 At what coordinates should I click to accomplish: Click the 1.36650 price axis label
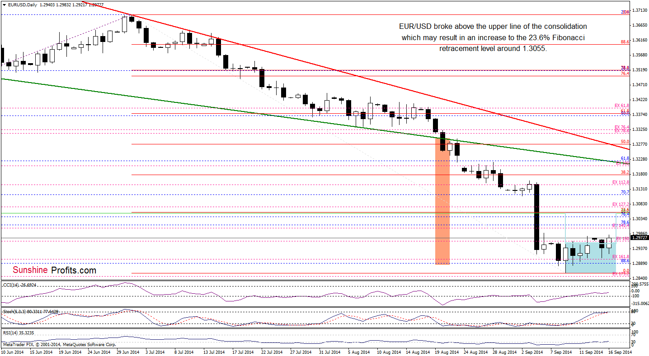click(x=639, y=25)
